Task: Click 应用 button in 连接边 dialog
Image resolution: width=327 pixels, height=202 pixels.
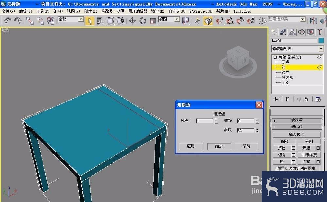Action: click(191, 146)
